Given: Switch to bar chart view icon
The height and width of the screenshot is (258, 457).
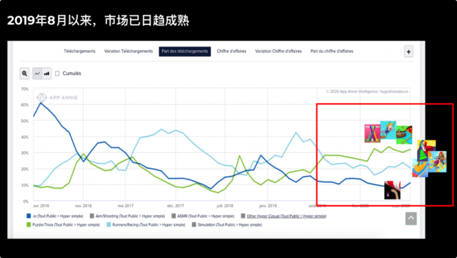Looking at the screenshot, I should click(x=46, y=74).
